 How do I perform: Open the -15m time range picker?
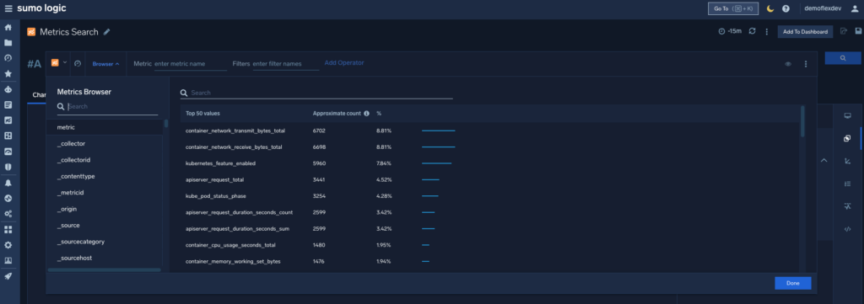coord(730,31)
